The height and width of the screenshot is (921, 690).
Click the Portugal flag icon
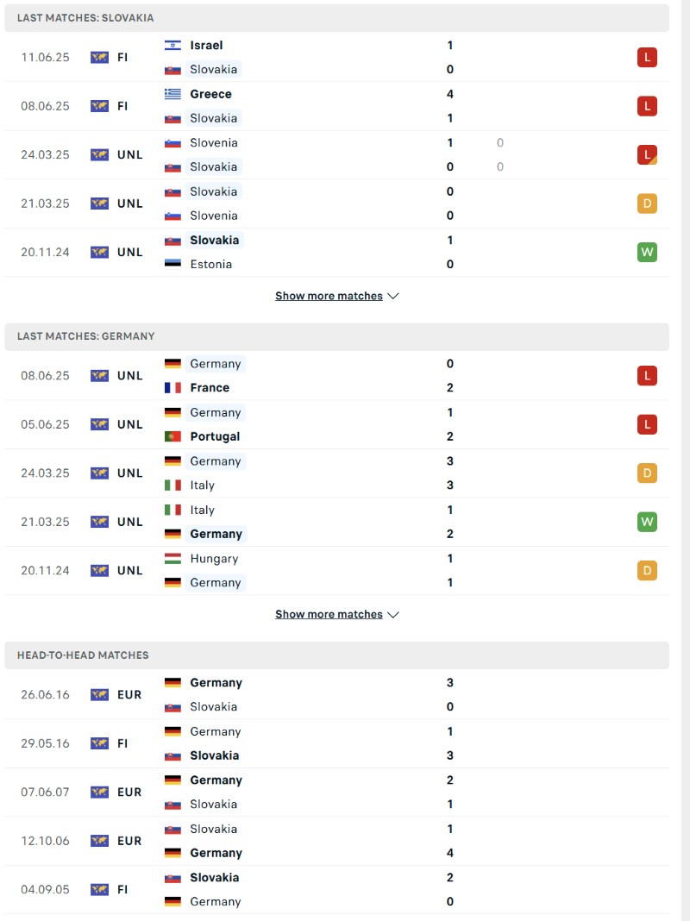174,436
